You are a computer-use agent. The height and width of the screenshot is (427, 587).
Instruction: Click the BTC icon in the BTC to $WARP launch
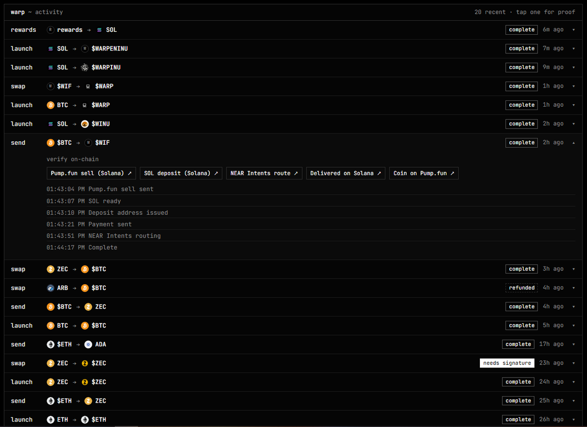point(50,105)
